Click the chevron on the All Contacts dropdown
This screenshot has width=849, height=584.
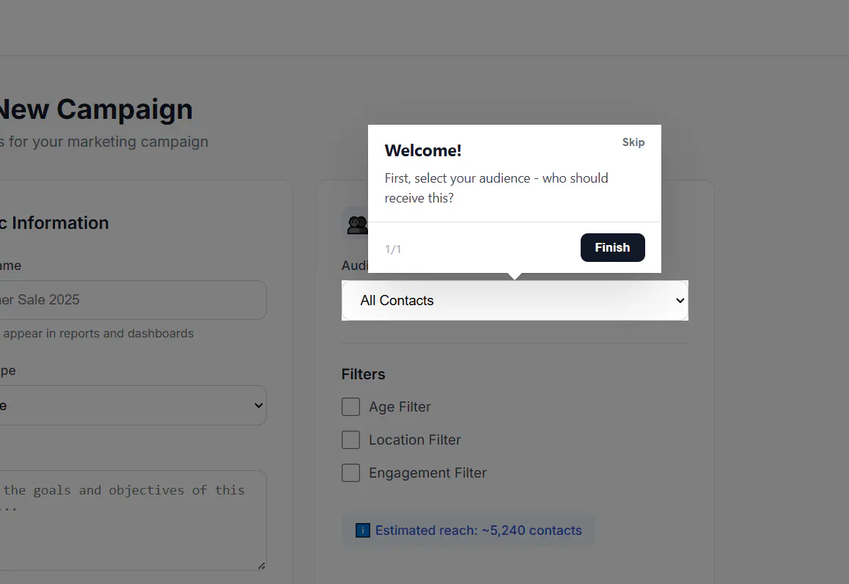pos(680,300)
